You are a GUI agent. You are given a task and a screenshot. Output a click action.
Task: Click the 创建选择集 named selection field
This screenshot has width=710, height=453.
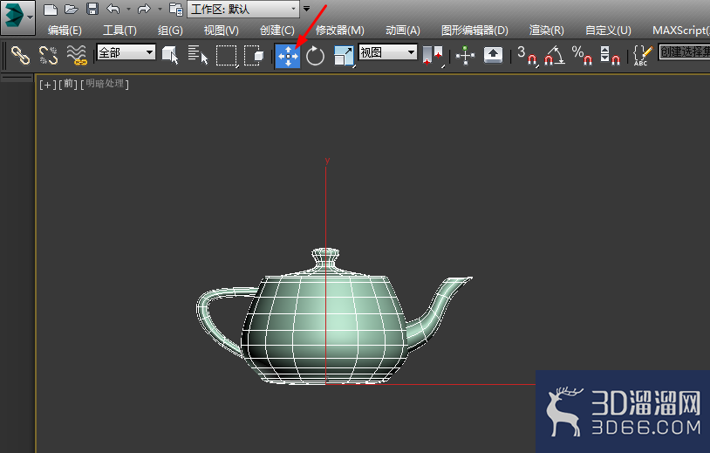(684, 52)
